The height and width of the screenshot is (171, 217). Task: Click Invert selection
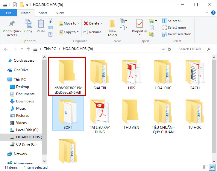tap(177, 34)
